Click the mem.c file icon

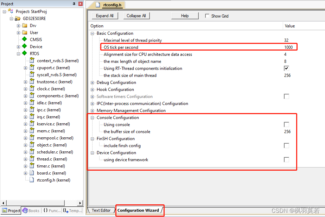[x=32, y=131]
